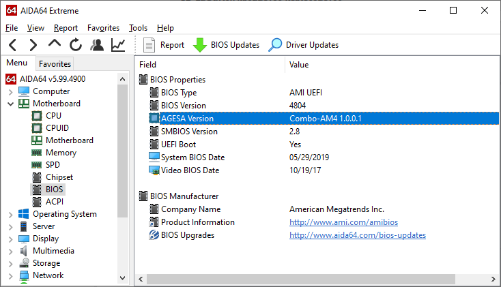Screen dimensions: 501x287
Task: Click the Operating System Windows logo icon
Action: click(x=24, y=214)
